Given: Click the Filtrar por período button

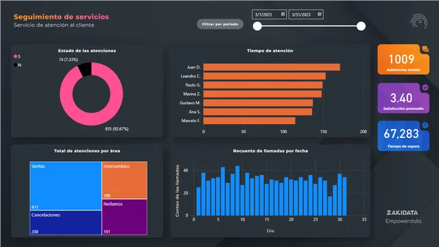Looking at the screenshot, I should 220,24.
